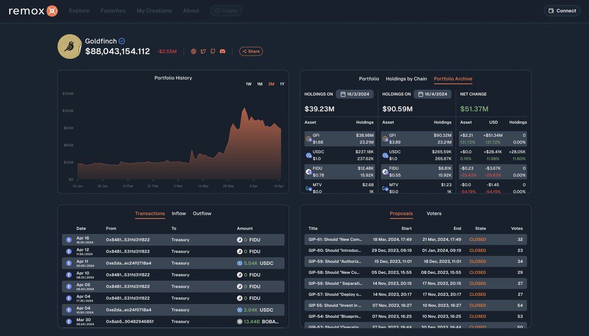Open the 16/3/2024 date picker

[354, 94]
